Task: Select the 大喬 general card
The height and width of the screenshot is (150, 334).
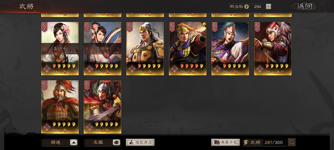Action: [x=60, y=48]
